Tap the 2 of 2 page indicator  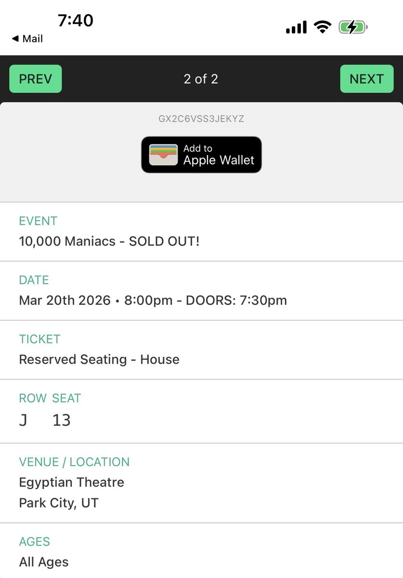[x=201, y=79]
